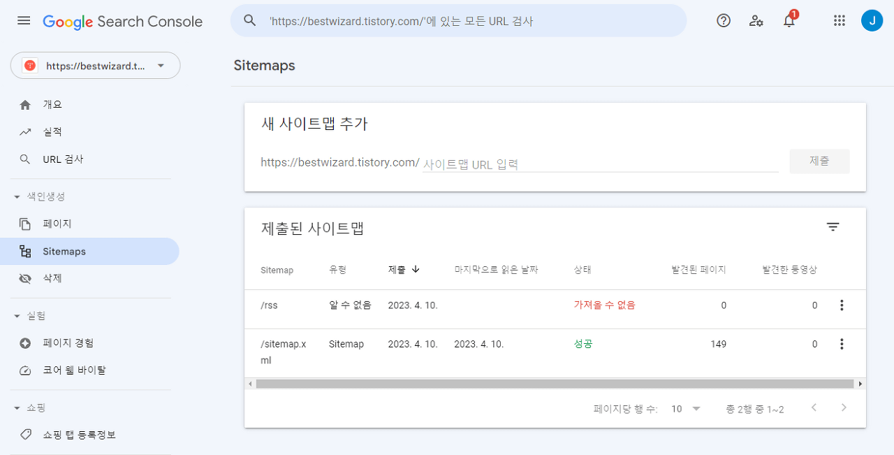Screen dimensions: 894x455
Task: Open the J profile avatar
Action: [872, 20]
